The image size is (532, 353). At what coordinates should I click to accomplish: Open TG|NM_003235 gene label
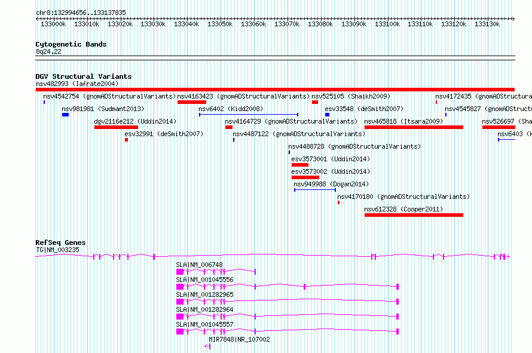[57, 250]
